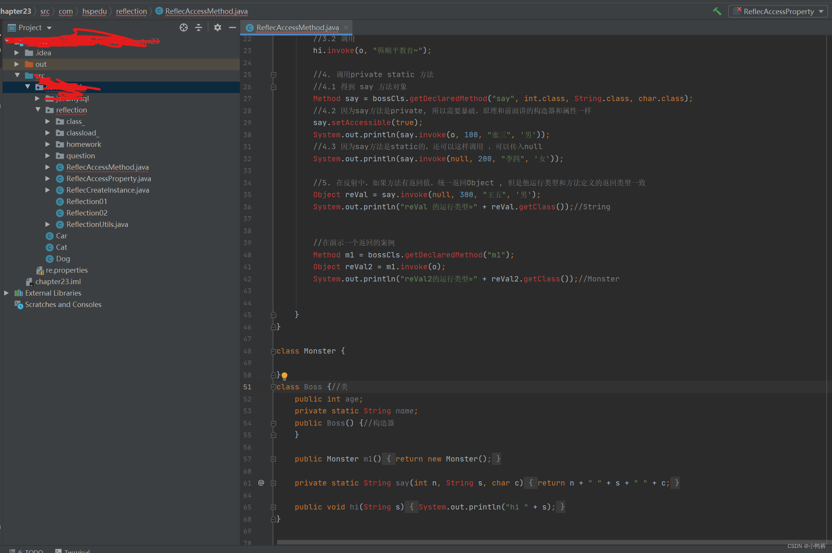832x553 pixels.
Task: Click the @ gutter icon at line 61
Action: pos(261,483)
